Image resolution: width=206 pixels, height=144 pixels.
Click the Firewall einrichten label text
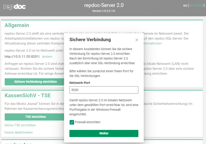pyautogui.click(x=88, y=122)
